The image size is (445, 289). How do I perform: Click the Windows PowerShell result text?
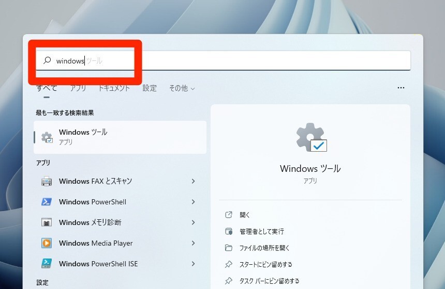tap(93, 202)
